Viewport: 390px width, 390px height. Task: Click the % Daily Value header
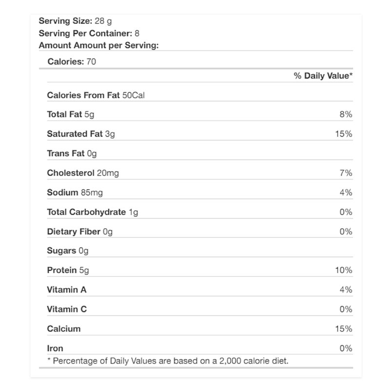[323, 76]
